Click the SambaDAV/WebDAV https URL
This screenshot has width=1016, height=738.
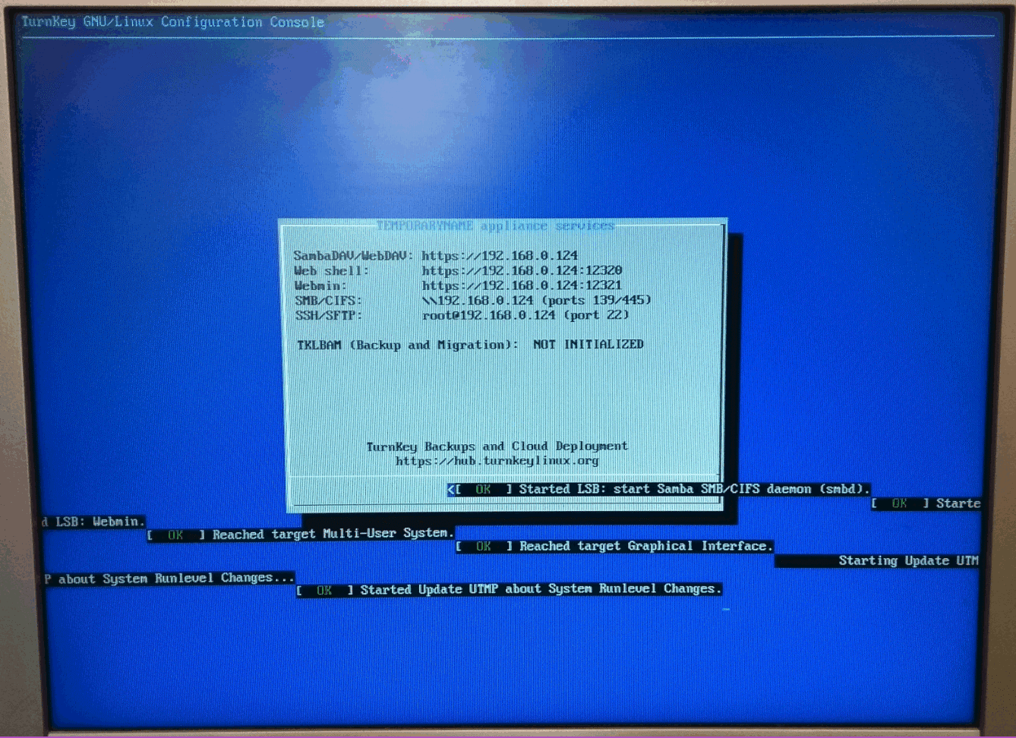[500, 256]
